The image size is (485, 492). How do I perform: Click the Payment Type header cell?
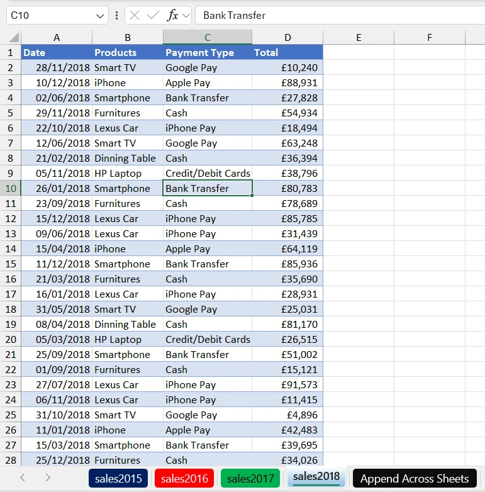[208, 52]
